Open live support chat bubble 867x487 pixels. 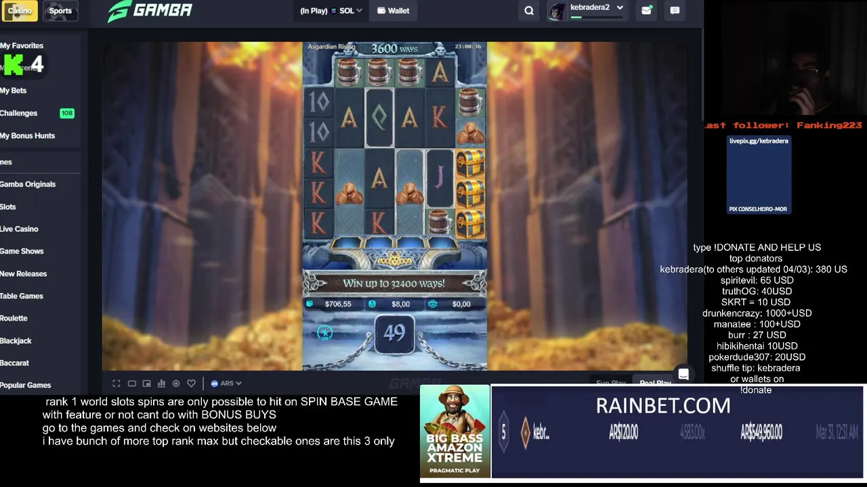tap(683, 375)
